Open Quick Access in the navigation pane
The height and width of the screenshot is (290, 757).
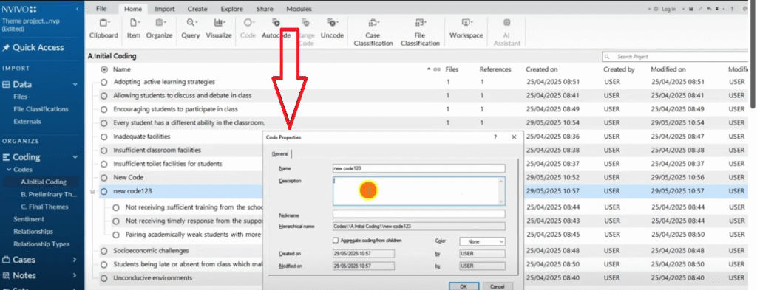33,47
